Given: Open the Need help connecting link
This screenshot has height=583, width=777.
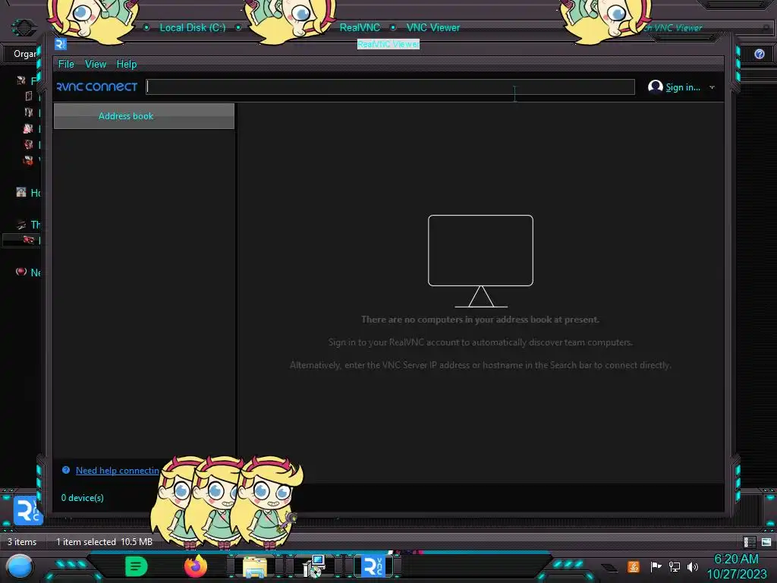Looking at the screenshot, I should pyautogui.click(x=118, y=471).
